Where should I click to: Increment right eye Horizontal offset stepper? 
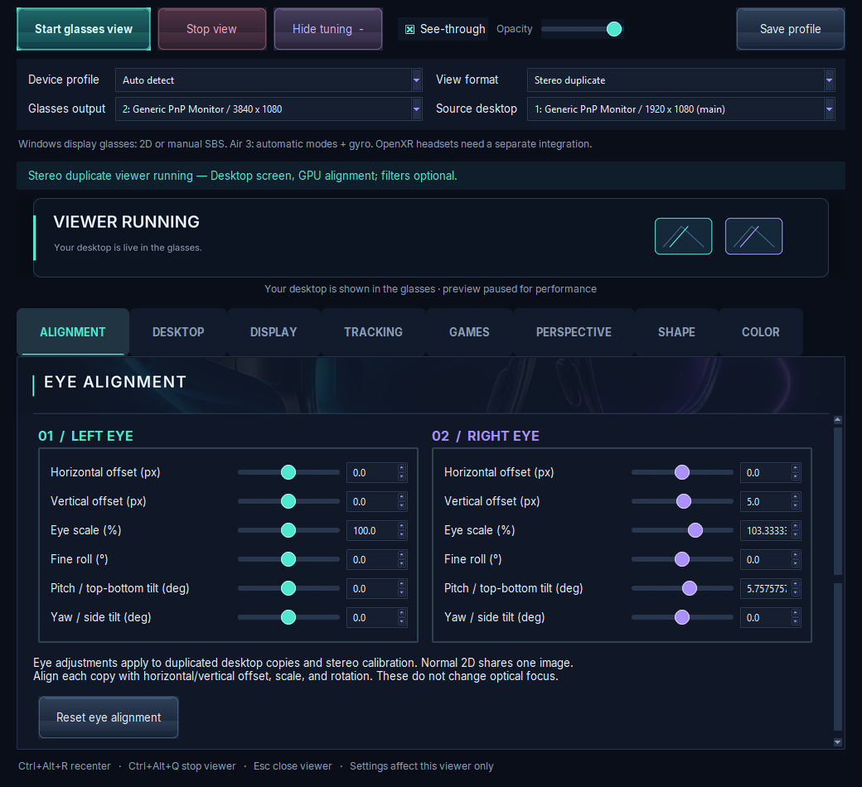(x=796, y=468)
